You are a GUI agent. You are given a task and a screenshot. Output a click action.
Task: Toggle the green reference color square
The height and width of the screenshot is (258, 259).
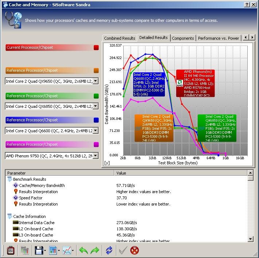(x=96, y=96)
